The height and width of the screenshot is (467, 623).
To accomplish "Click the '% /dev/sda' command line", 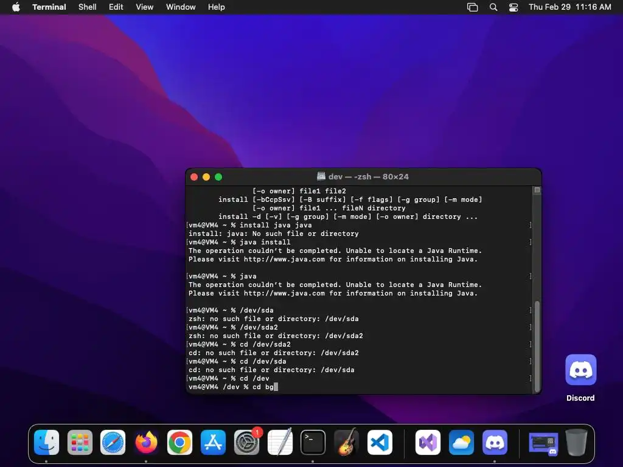I will click(x=231, y=311).
